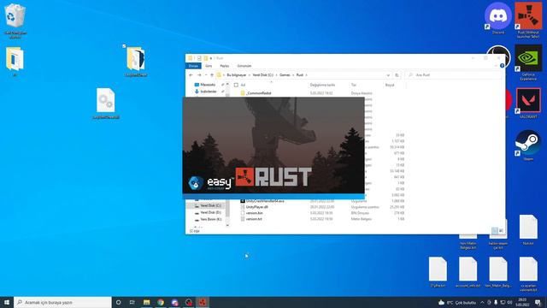Open the address bar history dropdown
The width and height of the screenshot is (547, 308).
pyautogui.click(x=388, y=75)
